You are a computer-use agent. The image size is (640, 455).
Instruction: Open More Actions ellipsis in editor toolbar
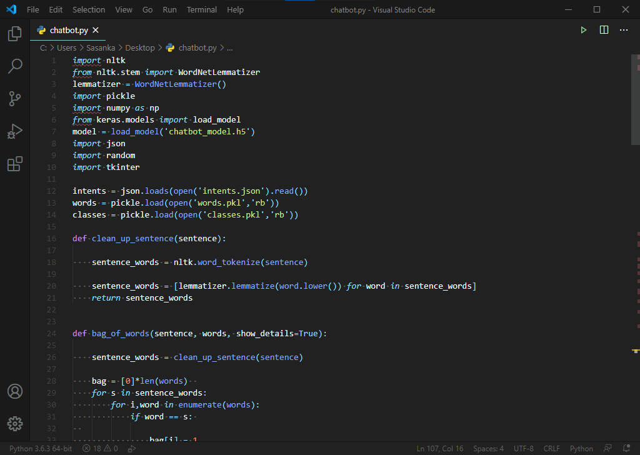pyautogui.click(x=624, y=30)
